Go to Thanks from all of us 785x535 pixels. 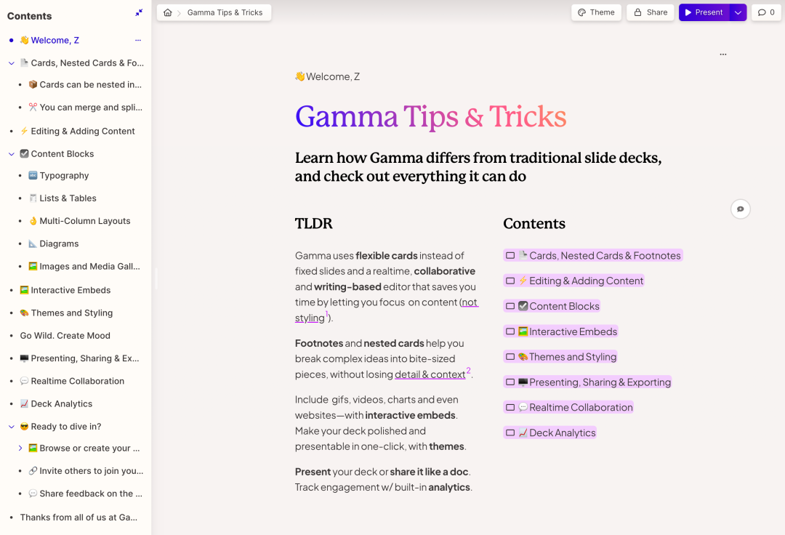78,518
